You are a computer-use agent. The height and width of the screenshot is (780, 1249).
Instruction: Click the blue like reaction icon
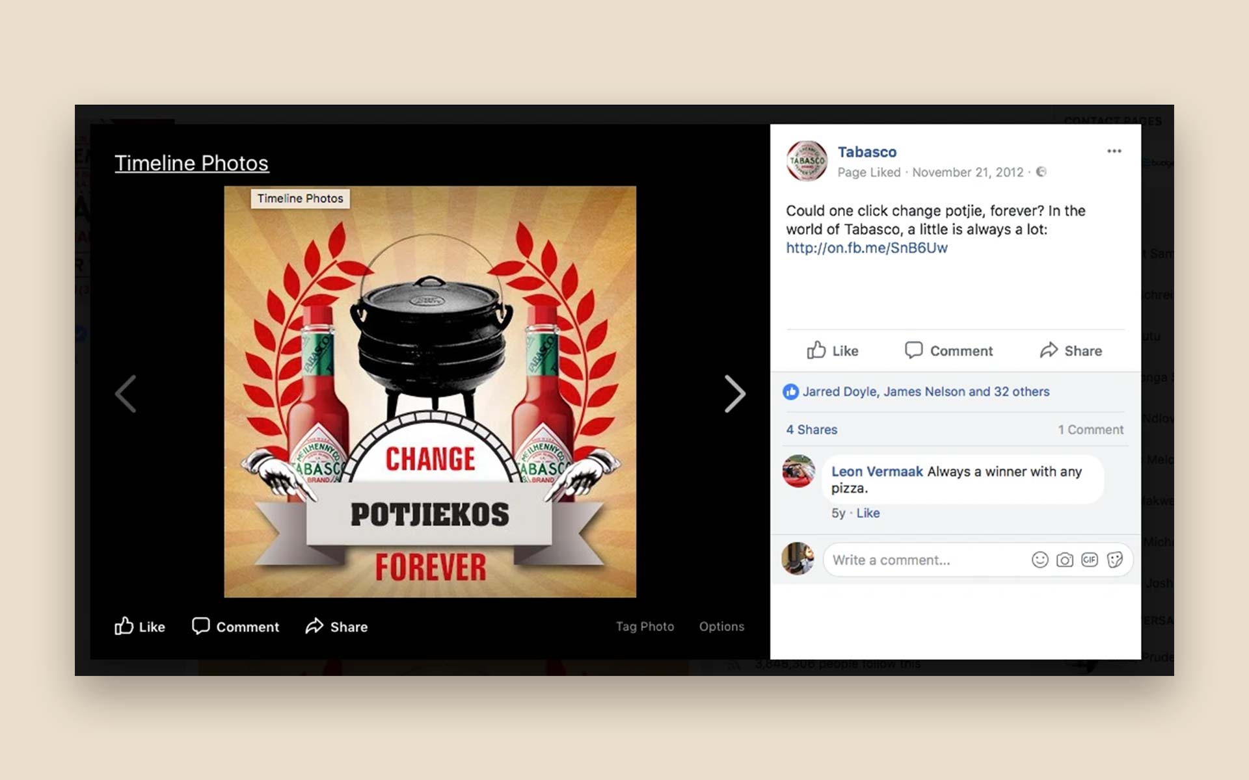(x=790, y=392)
